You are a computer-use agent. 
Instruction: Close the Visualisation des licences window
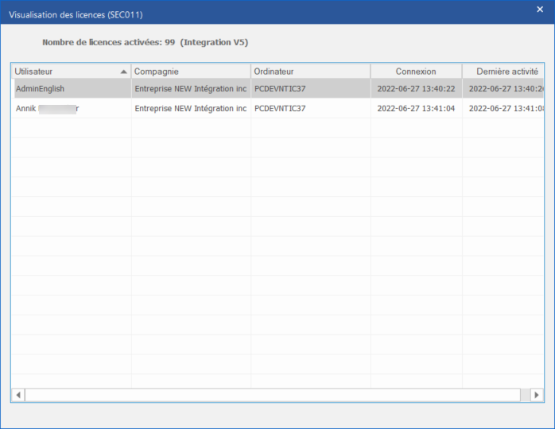pos(540,10)
